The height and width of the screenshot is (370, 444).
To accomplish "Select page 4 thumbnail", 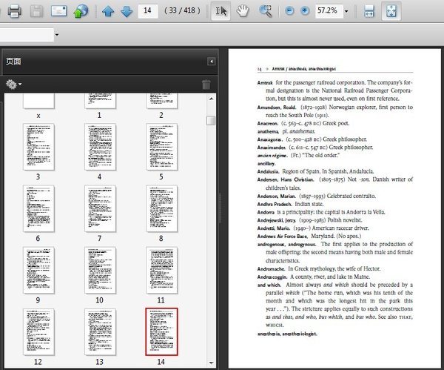I will (100, 147).
